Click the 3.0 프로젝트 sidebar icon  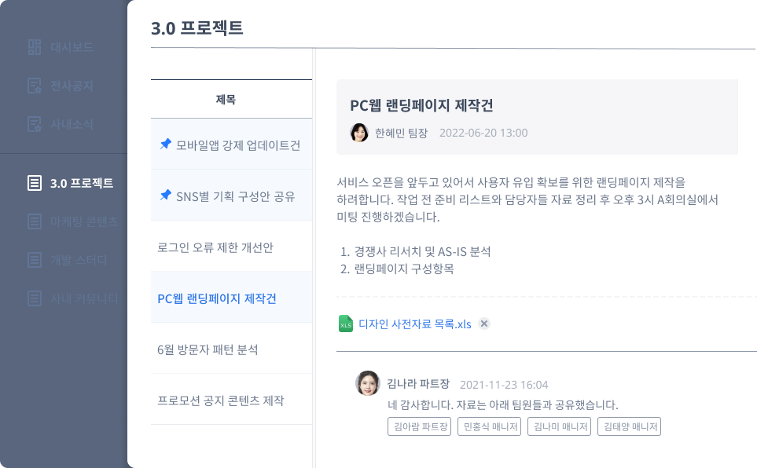[x=34, y=183]
